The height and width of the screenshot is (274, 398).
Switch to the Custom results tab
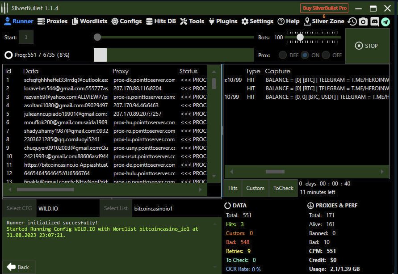click(255, 188)
